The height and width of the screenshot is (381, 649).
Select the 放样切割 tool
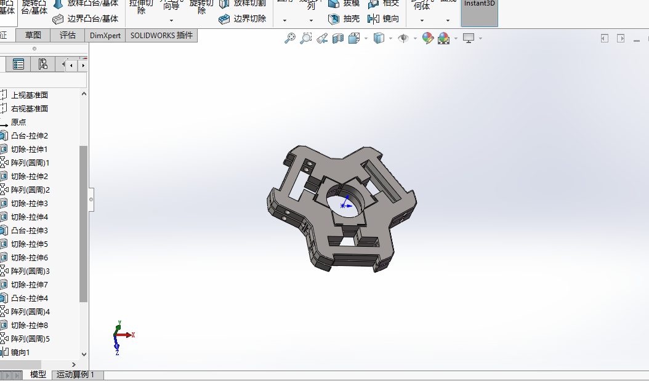coord(242,4)
